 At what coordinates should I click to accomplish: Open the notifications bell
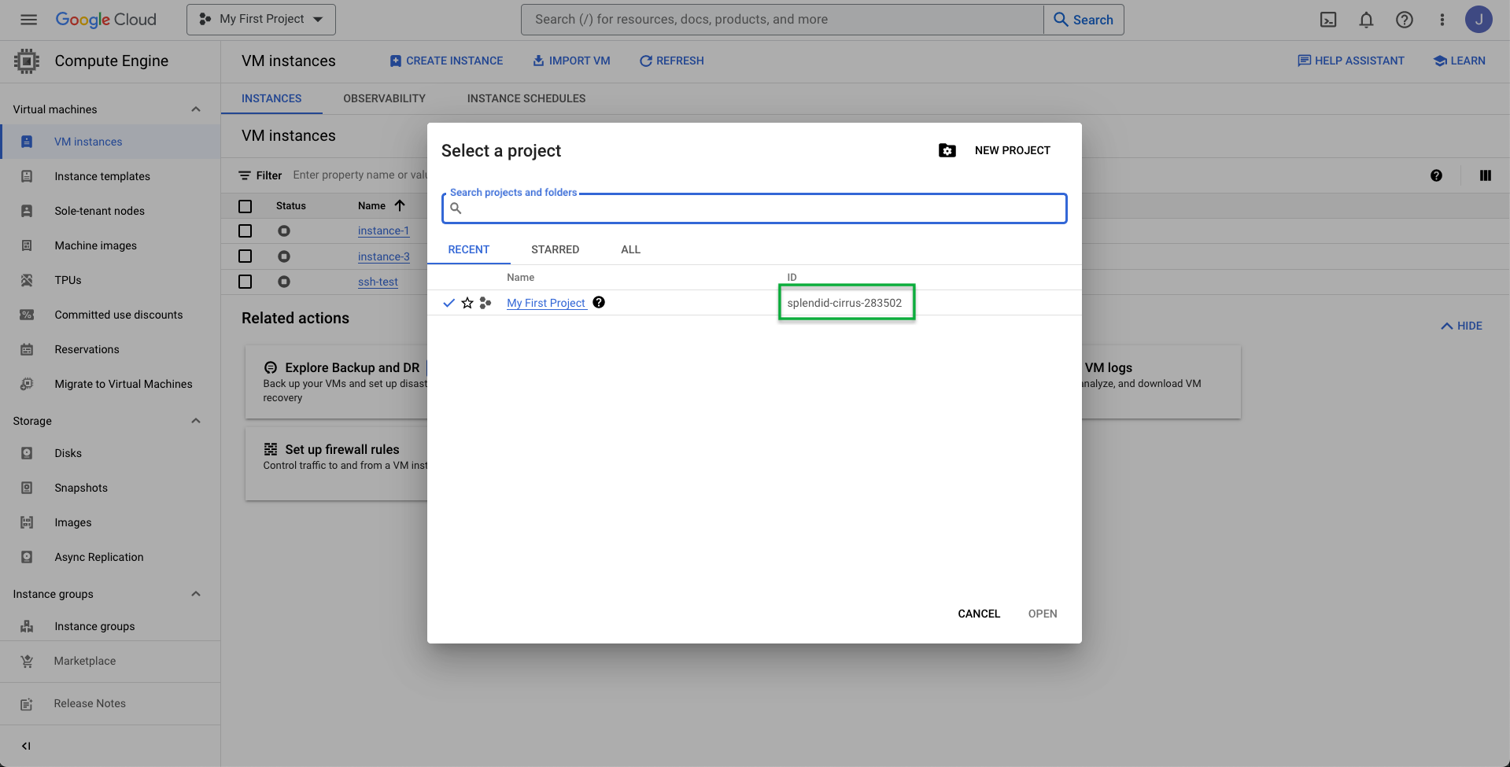pos(1366,20)
